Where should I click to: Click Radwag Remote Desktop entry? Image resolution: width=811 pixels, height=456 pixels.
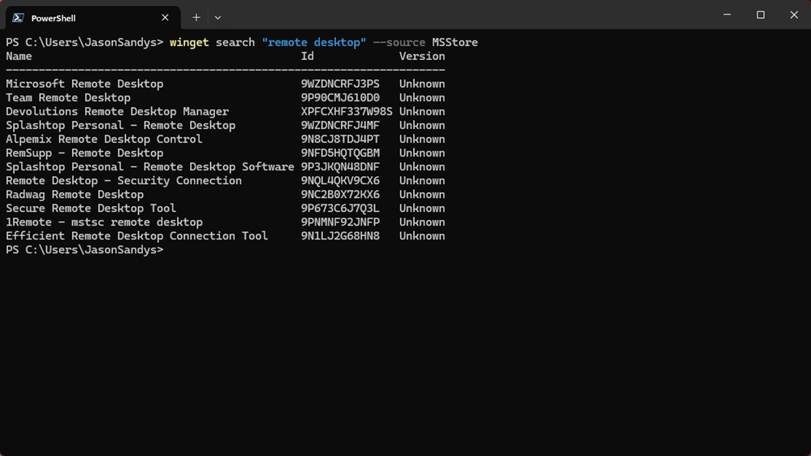(75, 195)
